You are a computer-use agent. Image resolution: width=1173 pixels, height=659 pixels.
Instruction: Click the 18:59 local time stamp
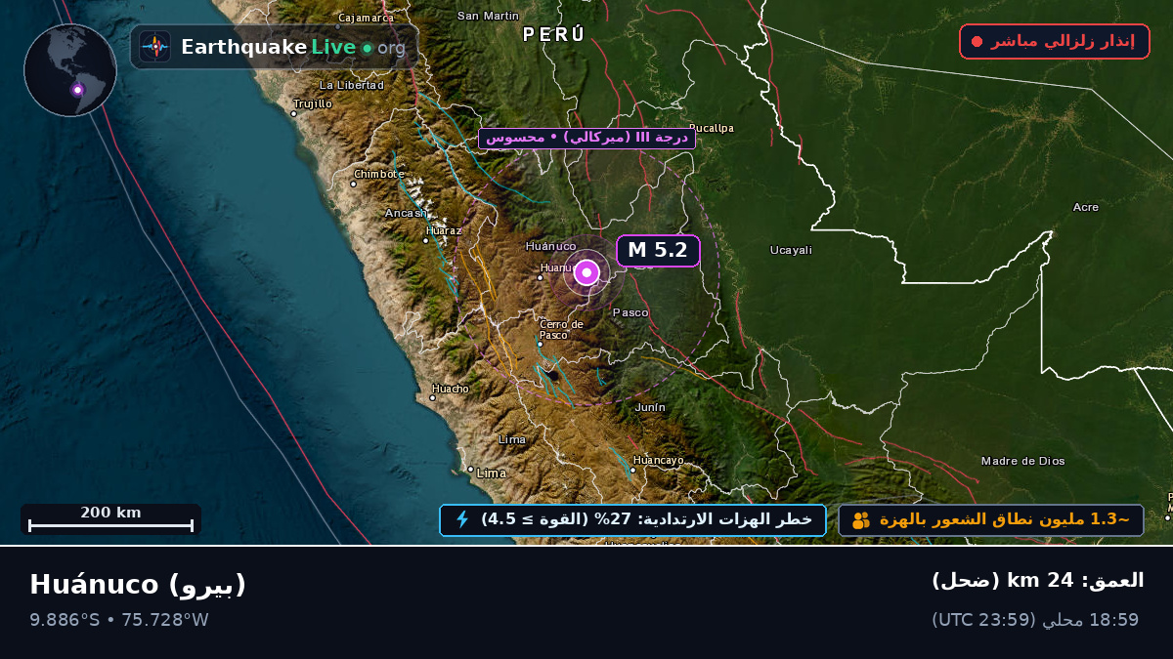(x=1035, y=620)
